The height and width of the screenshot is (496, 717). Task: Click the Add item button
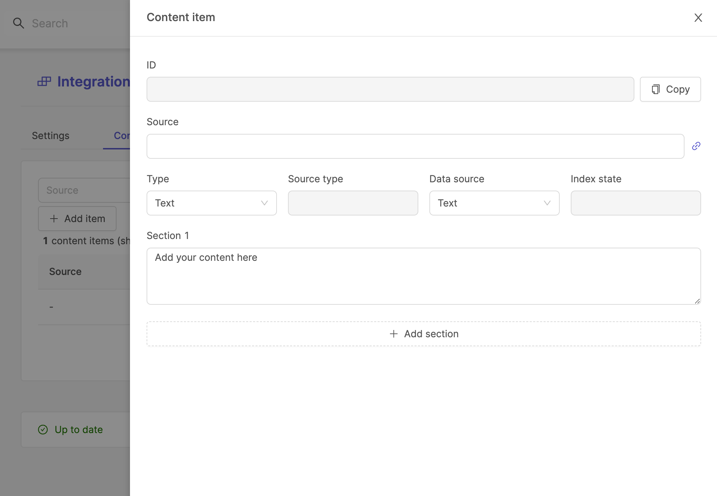77,219
